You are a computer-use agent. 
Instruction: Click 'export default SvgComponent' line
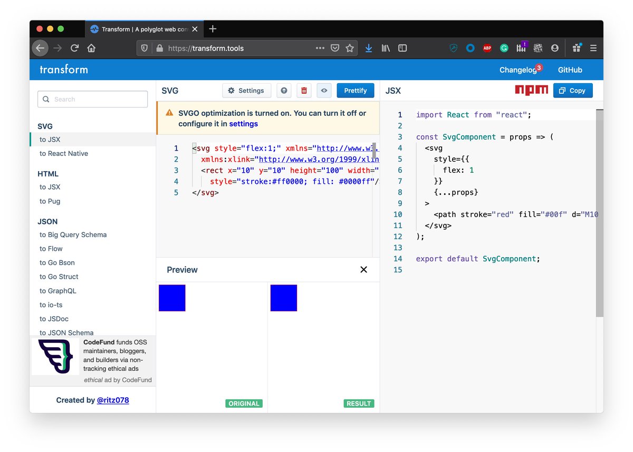(478, 259)
